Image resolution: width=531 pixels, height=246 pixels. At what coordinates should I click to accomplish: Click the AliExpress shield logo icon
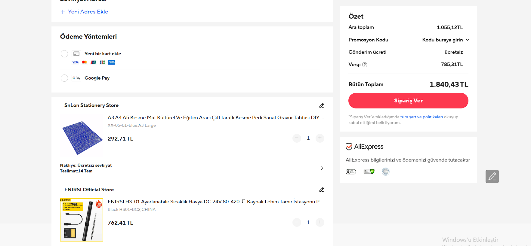click(x=349, y=147)
